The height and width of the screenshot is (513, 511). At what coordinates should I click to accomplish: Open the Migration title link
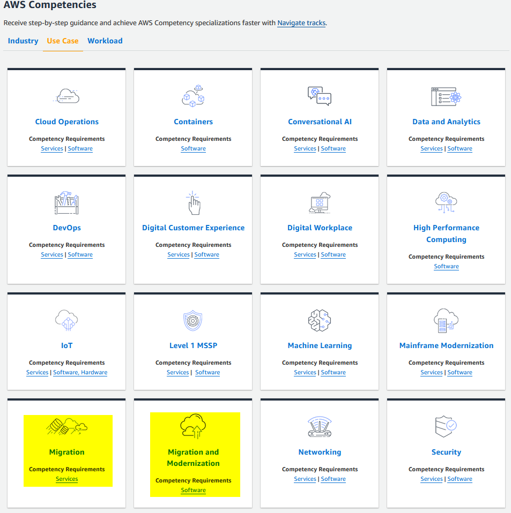(x=67, y=452)
